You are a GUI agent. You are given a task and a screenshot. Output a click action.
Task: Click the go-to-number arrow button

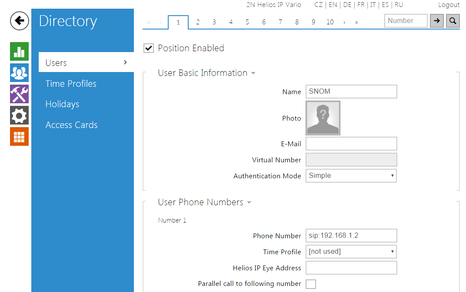(x=436, y=21)
